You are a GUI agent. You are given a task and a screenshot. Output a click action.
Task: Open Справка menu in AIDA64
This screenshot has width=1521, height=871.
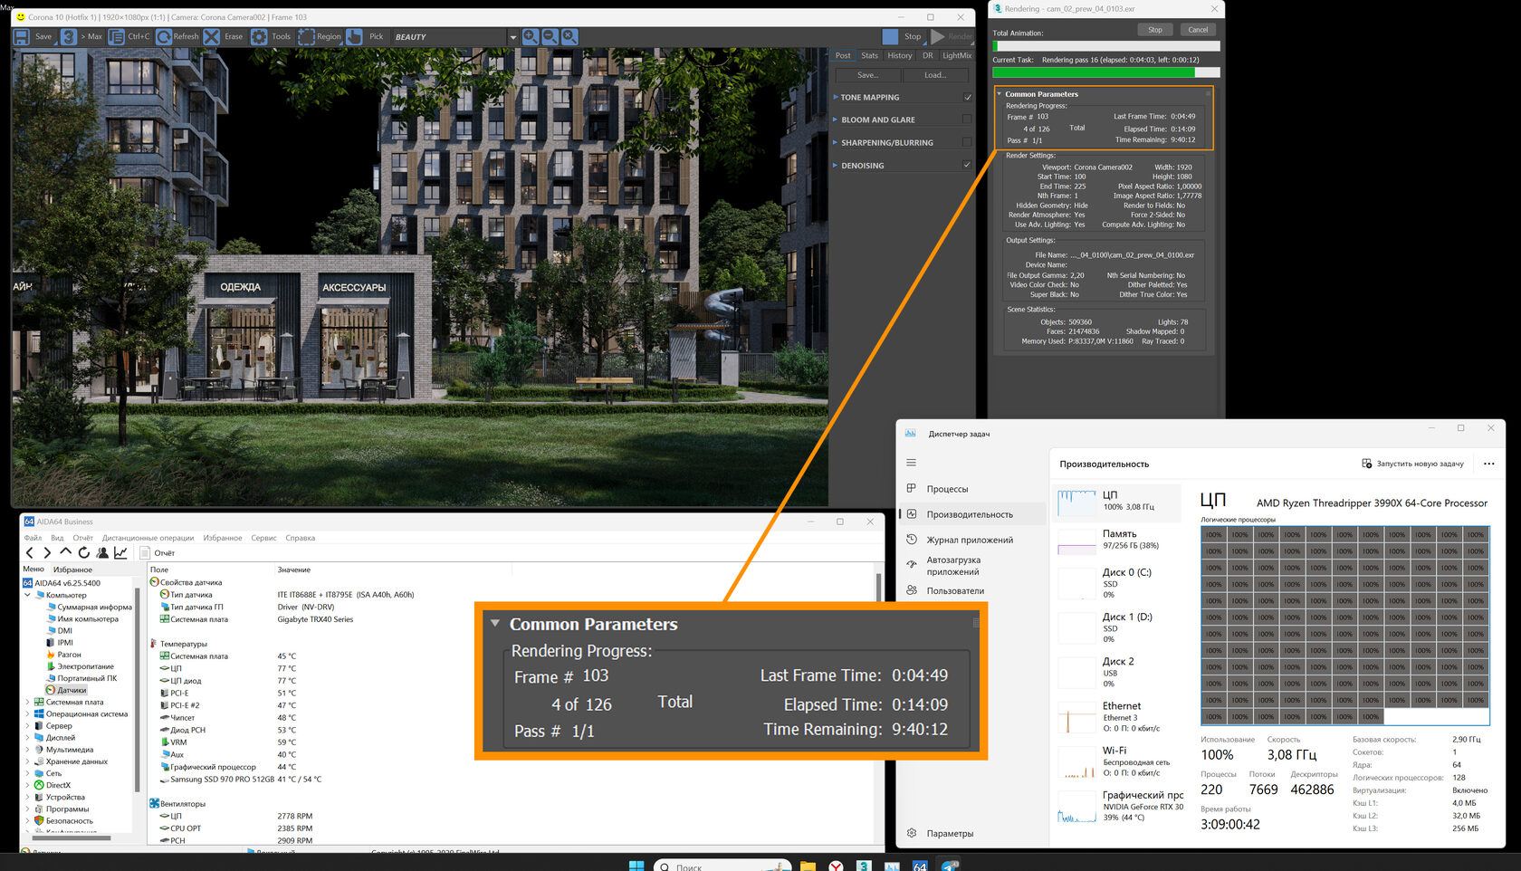[301, 538]
